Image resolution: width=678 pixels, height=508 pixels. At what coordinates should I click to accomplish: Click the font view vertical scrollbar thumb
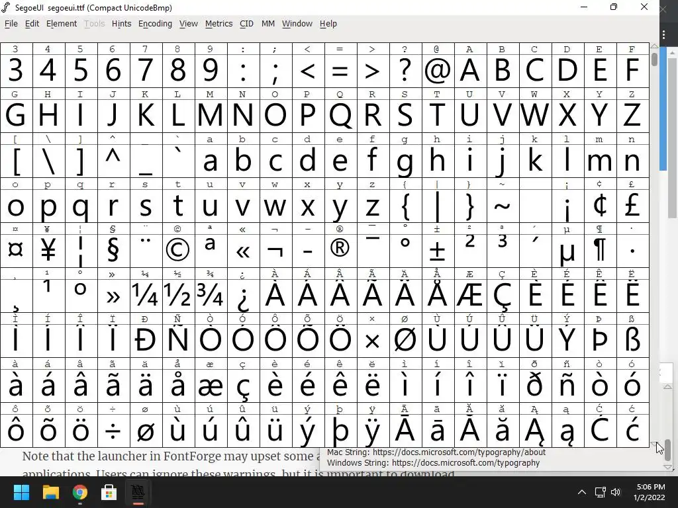pyautogui.click(x=655, y=59)
